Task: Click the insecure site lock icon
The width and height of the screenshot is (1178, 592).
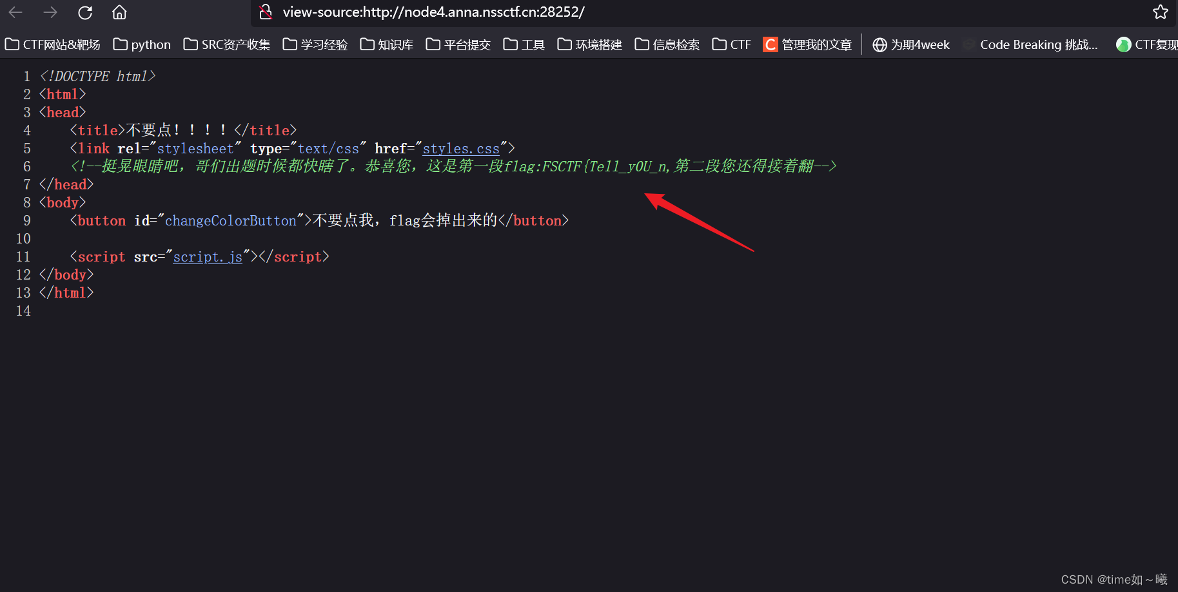Action: pyautogui.click(x=266, y=12)
